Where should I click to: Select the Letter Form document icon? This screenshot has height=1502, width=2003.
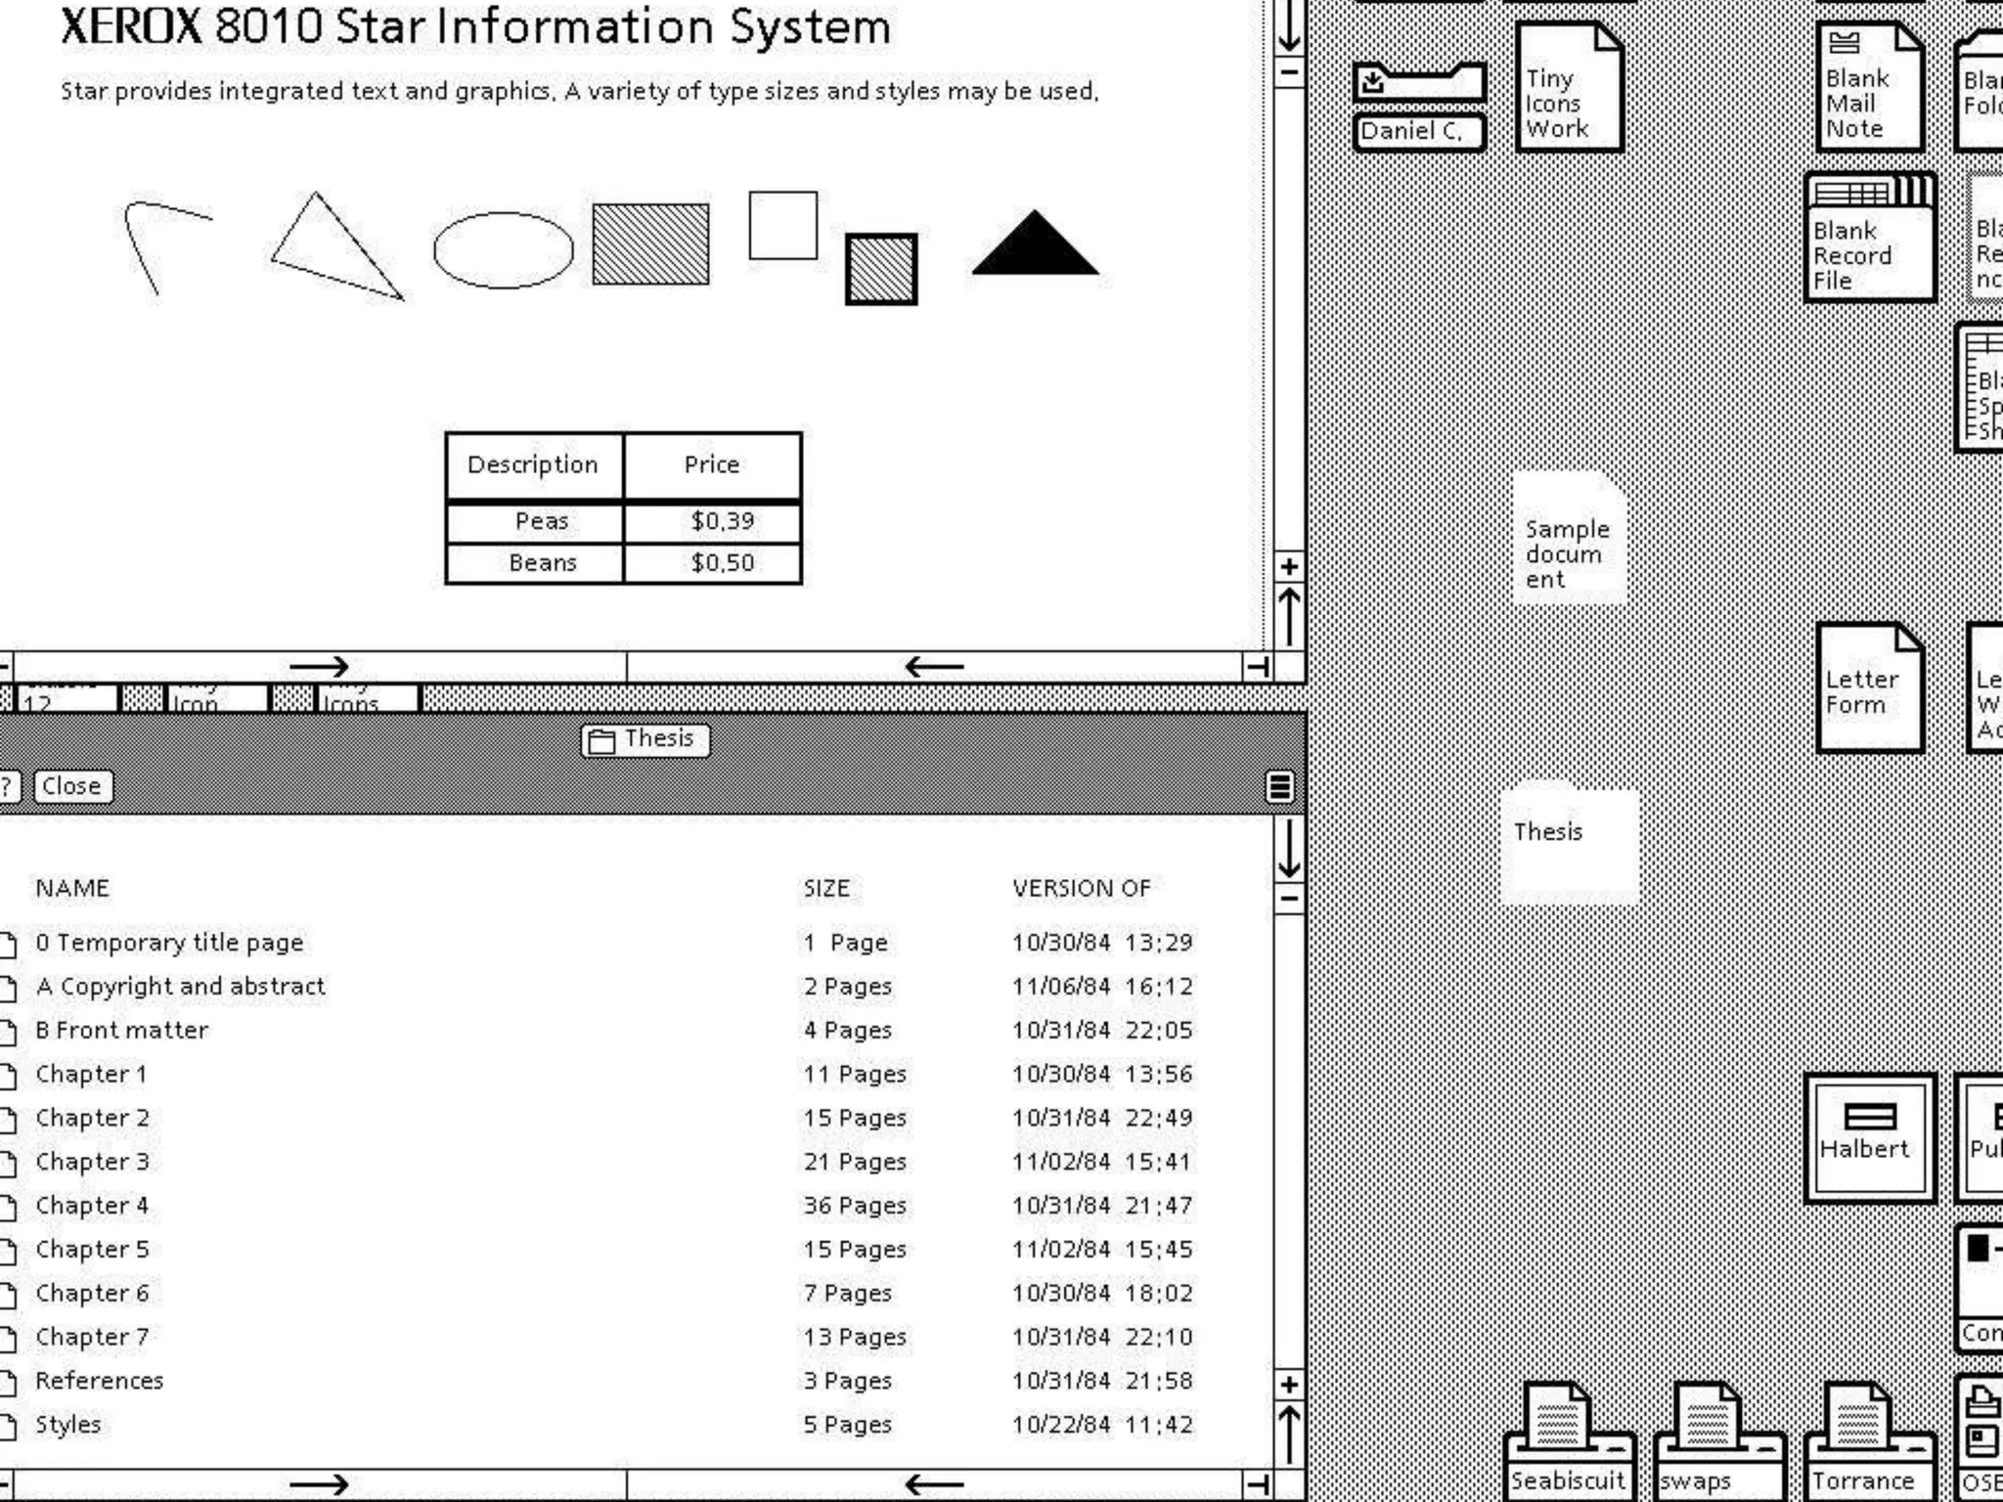(x=1869, y=688)
